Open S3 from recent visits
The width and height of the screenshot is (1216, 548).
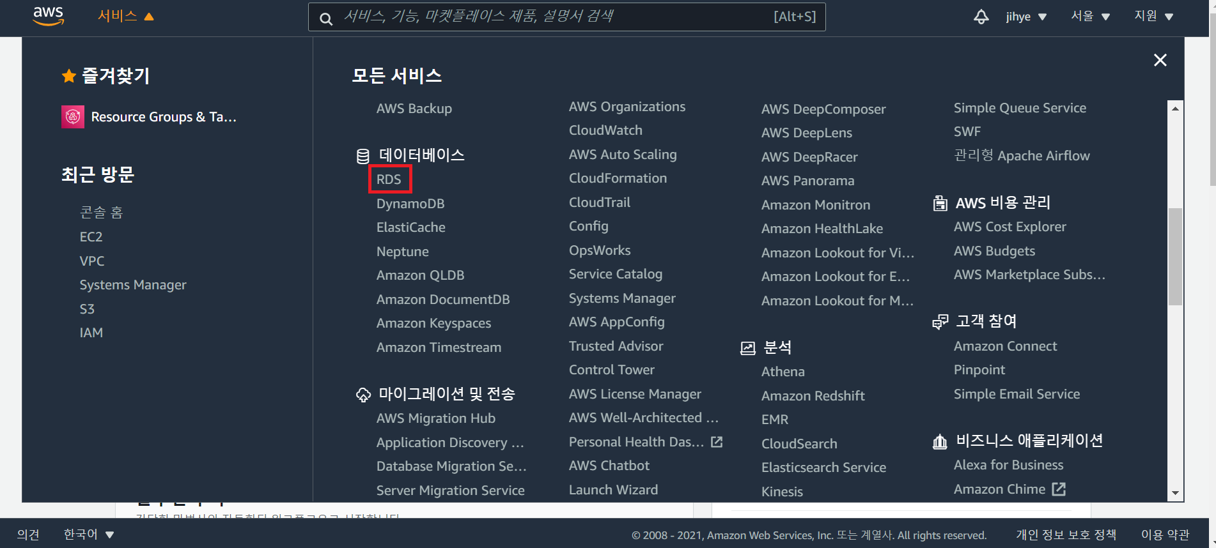click(x=87, y=309)
